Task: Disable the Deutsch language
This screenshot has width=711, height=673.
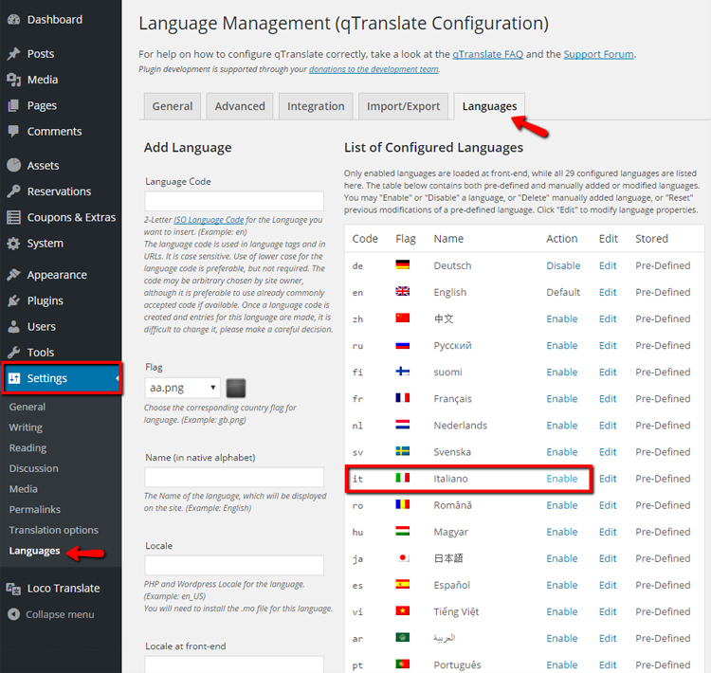Action: (563, 265)
